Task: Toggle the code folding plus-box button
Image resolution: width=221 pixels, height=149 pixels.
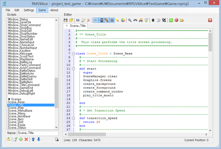Action: [112, 20]
